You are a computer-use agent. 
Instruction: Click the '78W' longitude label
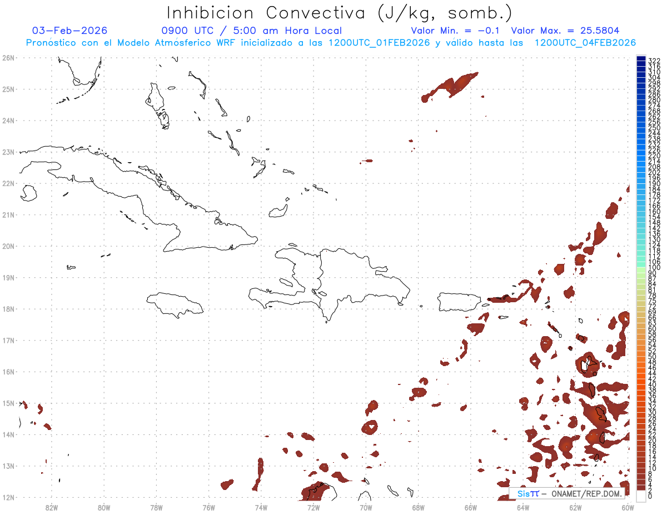pos(156,507)
